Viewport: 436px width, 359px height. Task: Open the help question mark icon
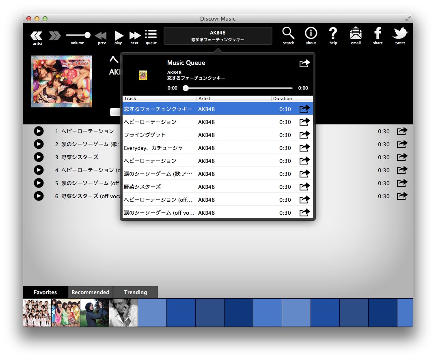click(333, 33)
